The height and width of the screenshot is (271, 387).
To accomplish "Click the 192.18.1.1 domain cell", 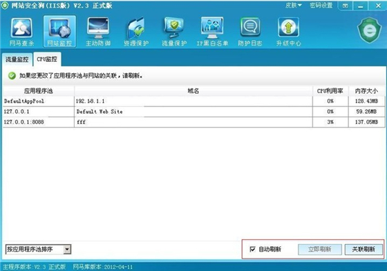I will (193, 101).
